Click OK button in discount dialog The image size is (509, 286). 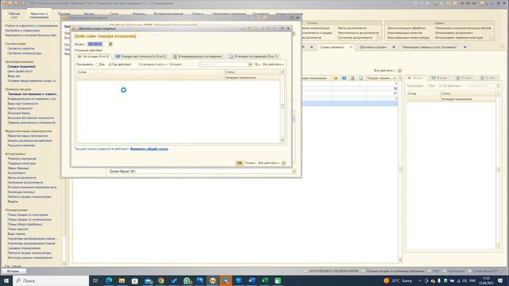click(x=239, y=163)
